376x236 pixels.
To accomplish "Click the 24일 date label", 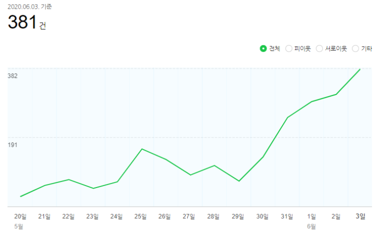I will click(x=116, y=216).
